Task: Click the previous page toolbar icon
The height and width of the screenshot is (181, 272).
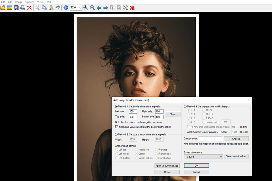Action: click(x=112, y=8)
